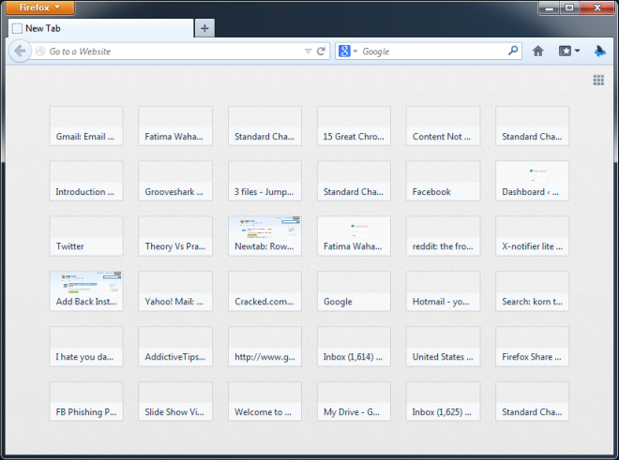619x460 pixels.
Task: Open the Gmail: Email tile
Action: click(x=86, y=126)
